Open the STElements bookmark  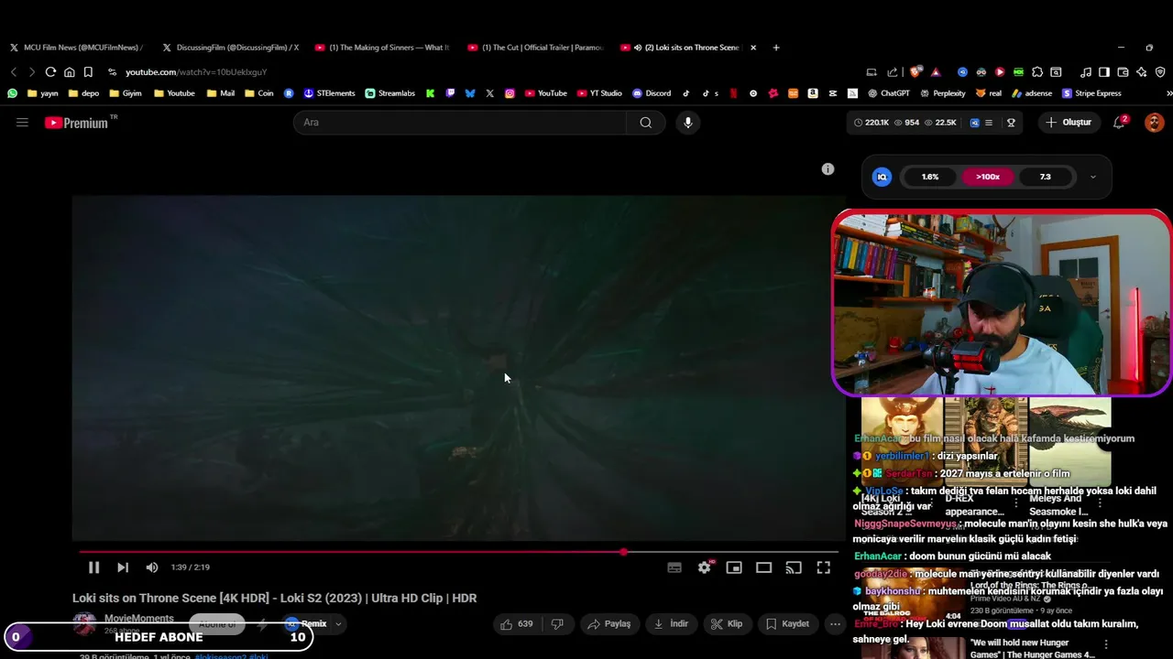click(329, 93)
